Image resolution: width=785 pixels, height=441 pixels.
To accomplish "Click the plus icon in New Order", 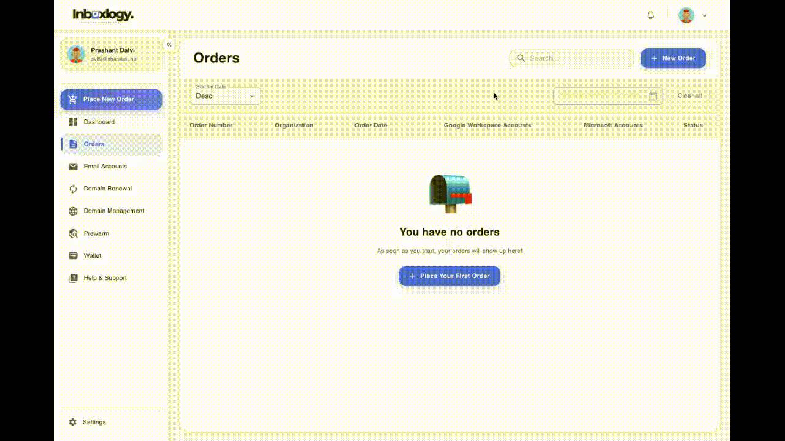I will 654,58.
